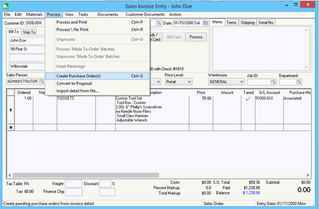Click the Ordered column header
The height and width of the screenshot is (209, 319).
pos(24,93)
